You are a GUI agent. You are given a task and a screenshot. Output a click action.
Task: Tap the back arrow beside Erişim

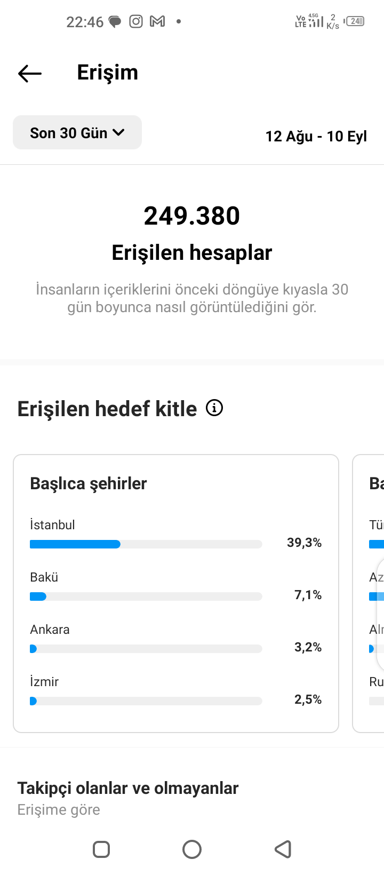click(30, 73)
